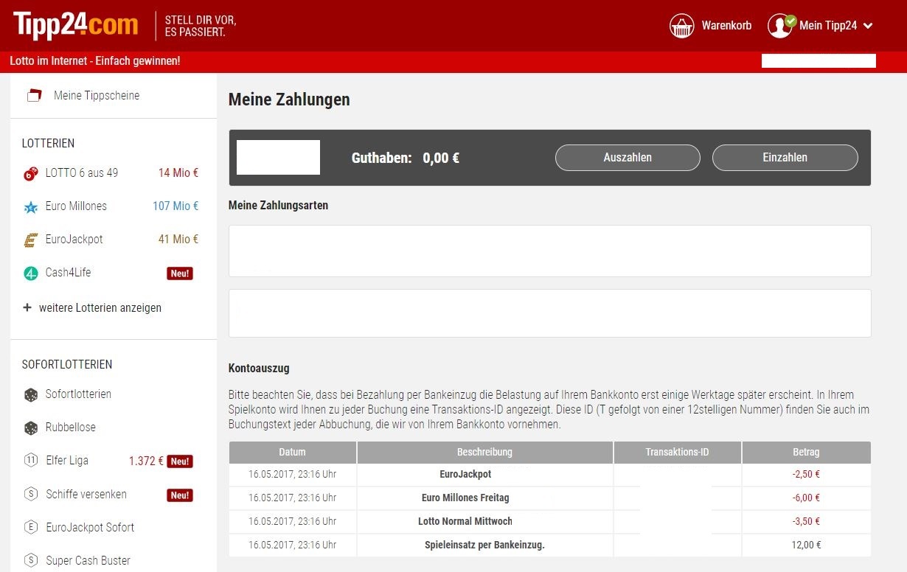Click the Transaktions-ID column header

[677, 452]
